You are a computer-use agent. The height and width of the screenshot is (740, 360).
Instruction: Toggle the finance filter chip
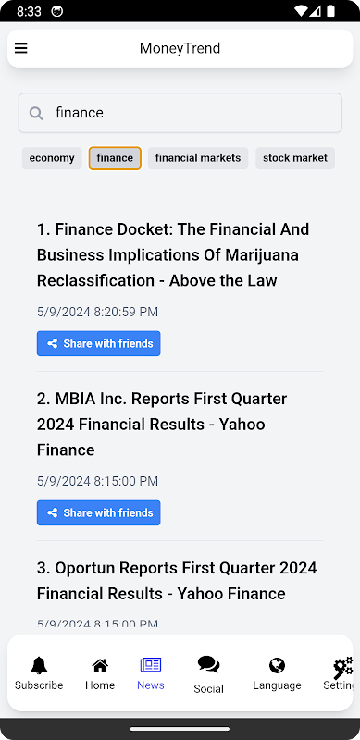point(115,158)
